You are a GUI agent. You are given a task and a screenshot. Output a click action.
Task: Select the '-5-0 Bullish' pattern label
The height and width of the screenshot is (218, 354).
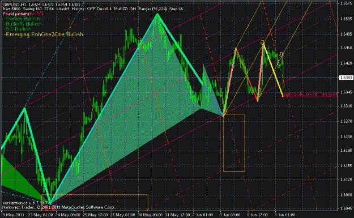coord(18,29)
